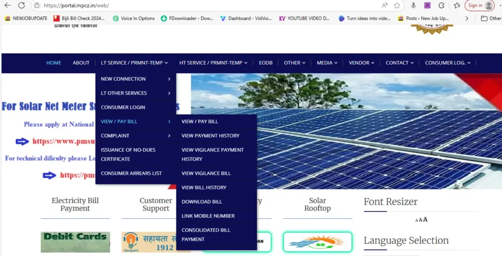Expand the NEW CONNECTION submenu
Image resolution: width=502 pixels, height=256 pixels.
(136, 79)
